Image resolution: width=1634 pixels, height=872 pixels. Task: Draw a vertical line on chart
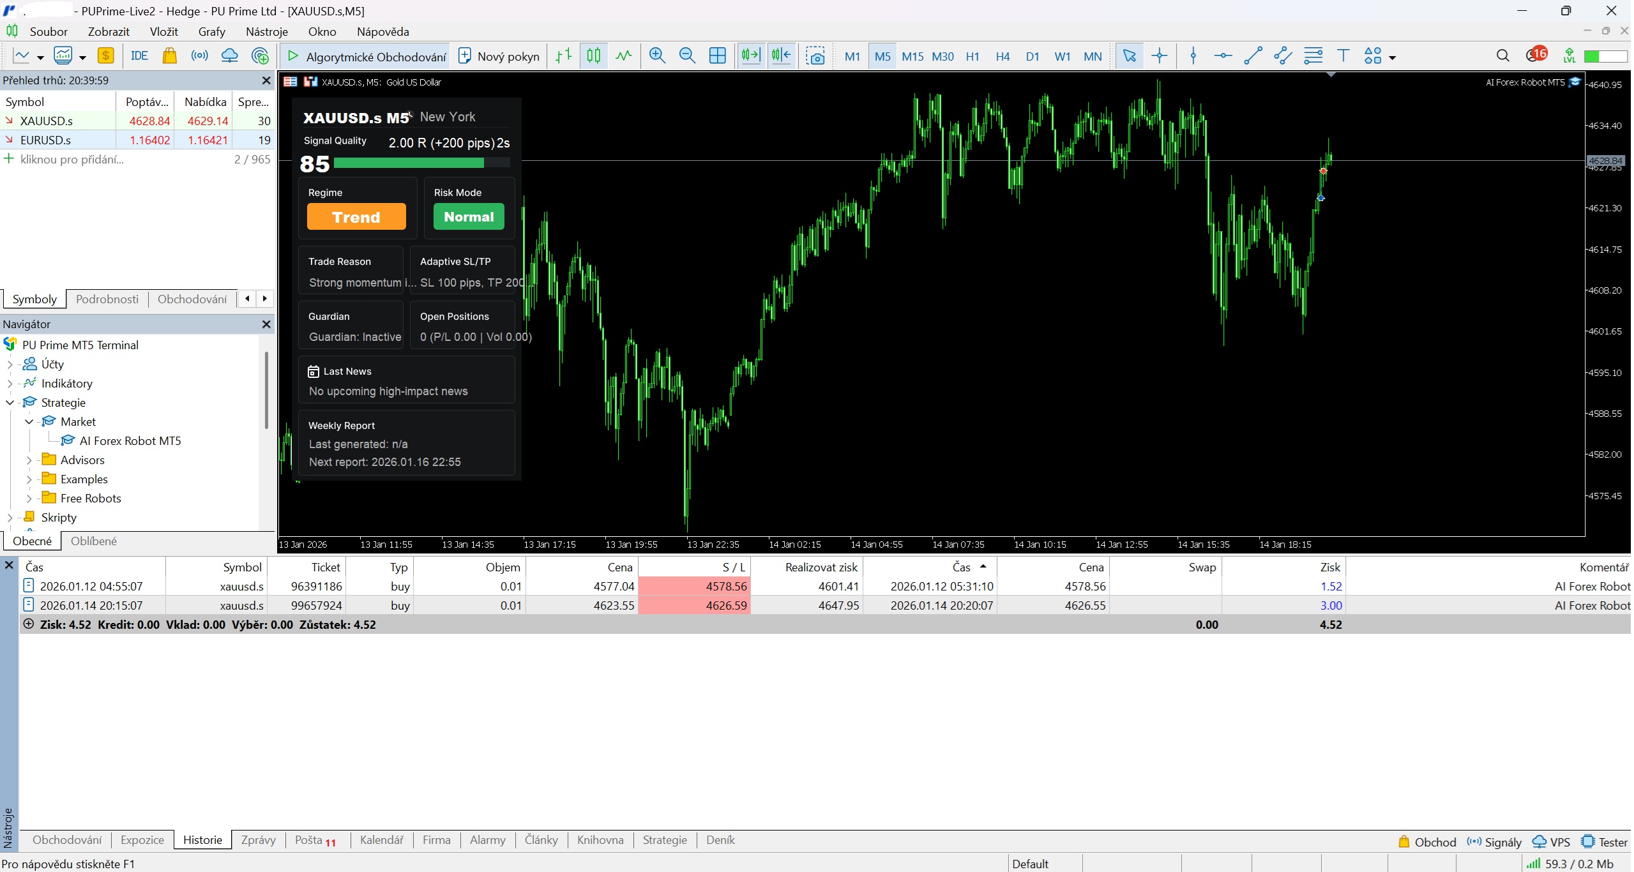[1193, 56]
